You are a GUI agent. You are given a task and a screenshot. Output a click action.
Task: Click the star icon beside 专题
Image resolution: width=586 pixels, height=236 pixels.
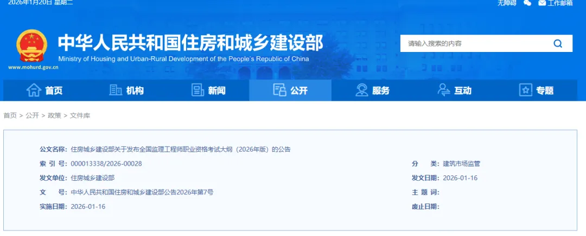click(526, 90)
